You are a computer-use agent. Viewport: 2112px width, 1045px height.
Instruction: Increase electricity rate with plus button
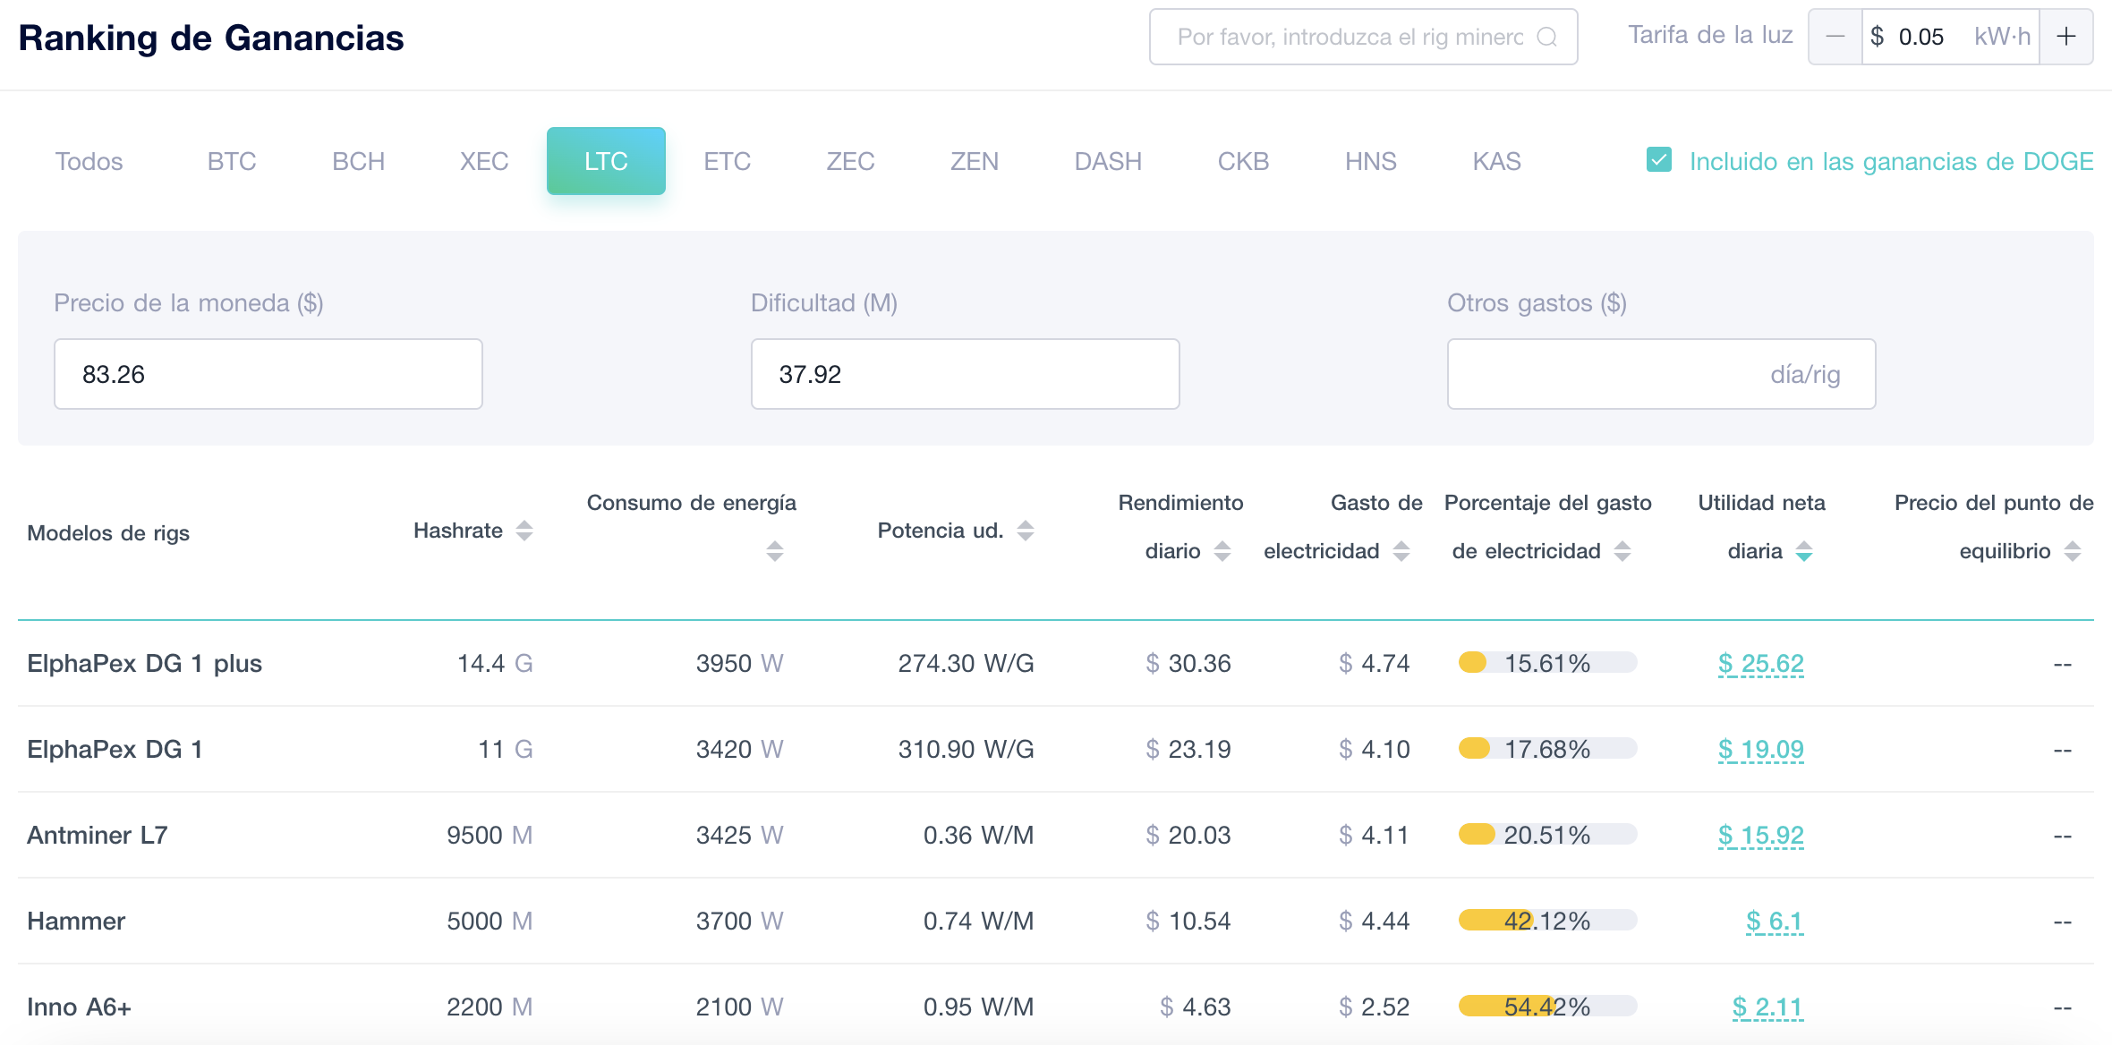pos(2066,37)
